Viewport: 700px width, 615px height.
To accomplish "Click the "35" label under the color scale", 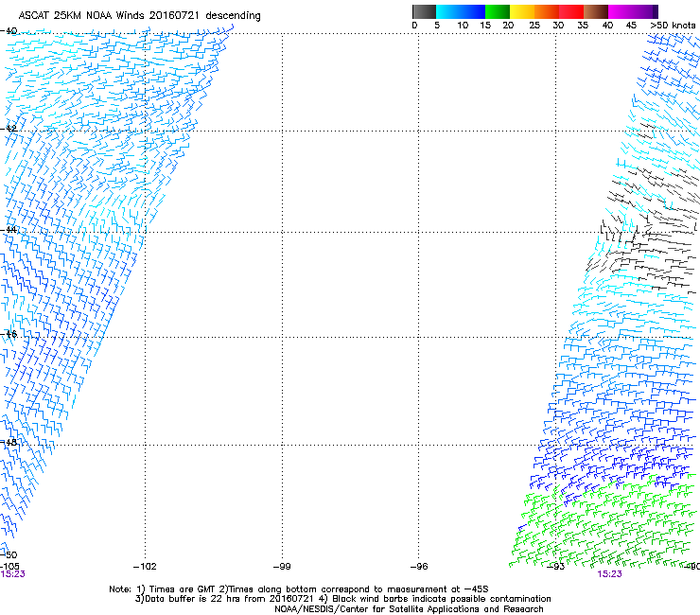I will [x=583, y=26].
